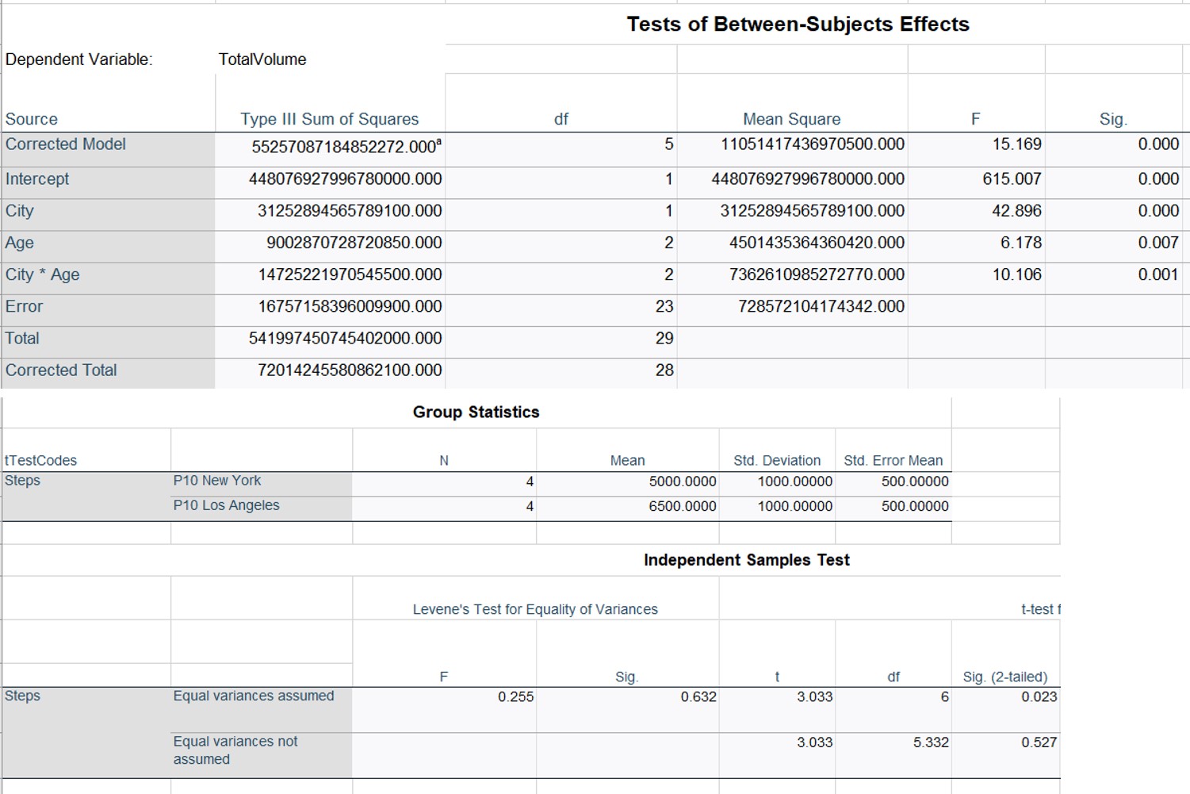Click the Source column header
This screenshot has width=1190, height=794.
point(32,119)
